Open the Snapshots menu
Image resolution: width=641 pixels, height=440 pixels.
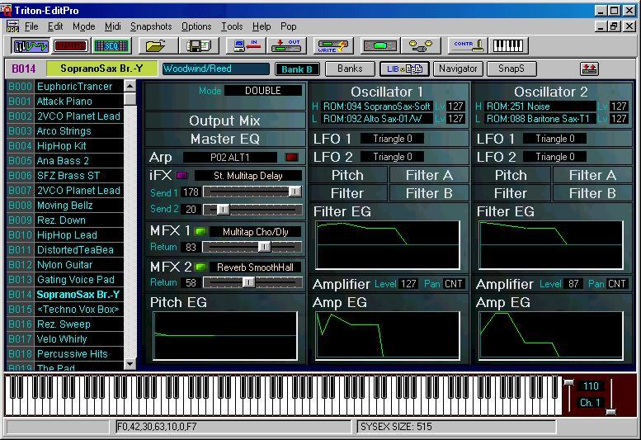point(151,26)
